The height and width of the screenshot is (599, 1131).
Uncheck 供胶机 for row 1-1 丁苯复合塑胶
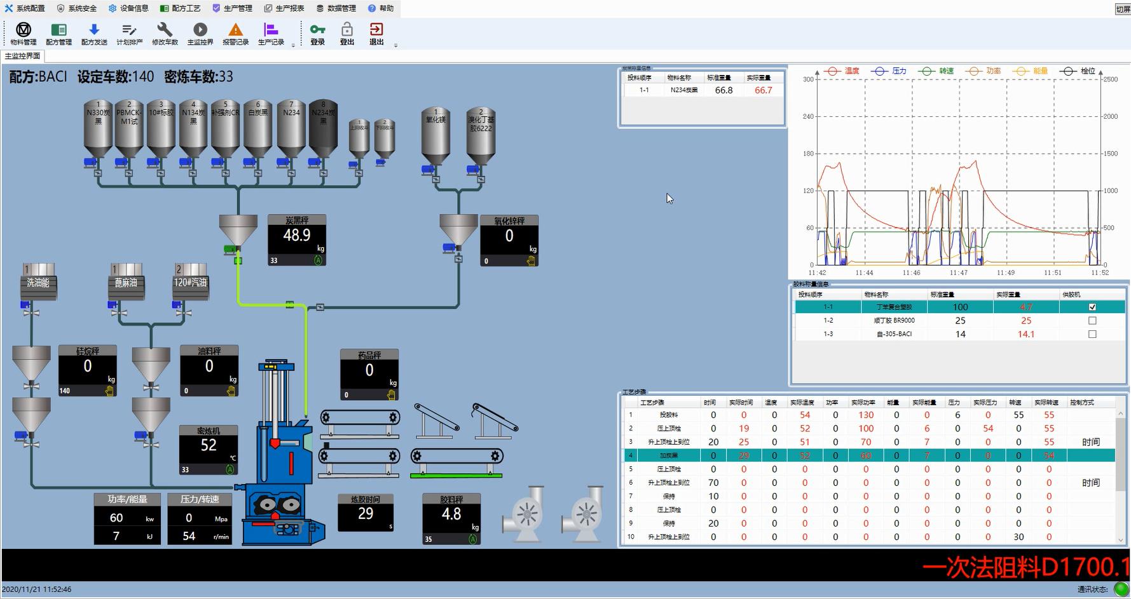click(1092, 307)
